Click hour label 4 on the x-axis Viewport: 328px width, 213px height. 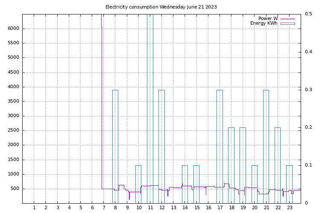(69, 207)
